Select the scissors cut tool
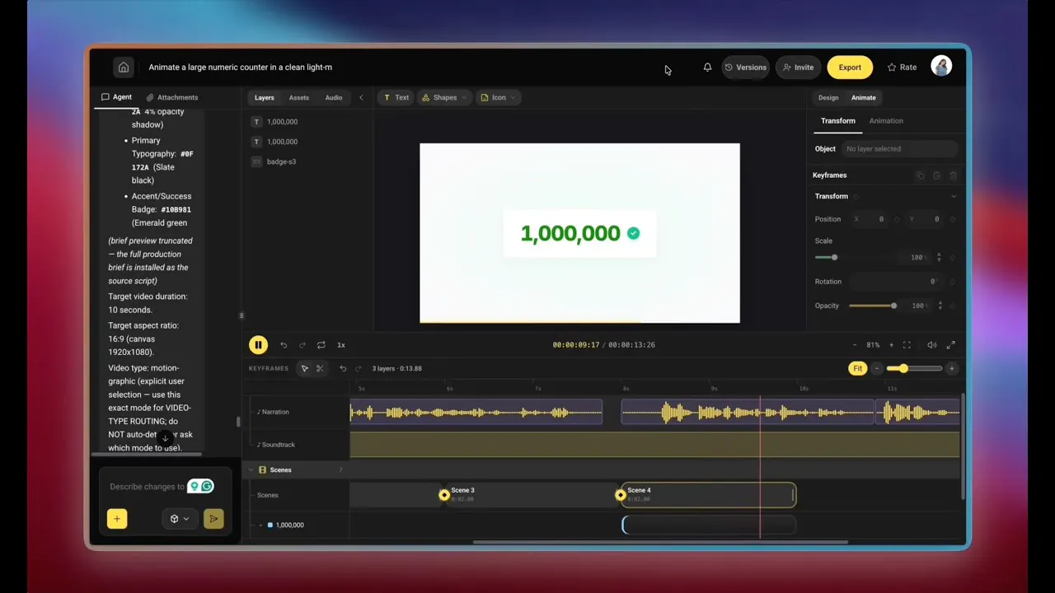This screenshot has height=593, width=1055. pos(320,368)
